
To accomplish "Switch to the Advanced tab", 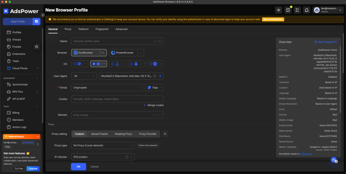I will click(x=121, y=29).
